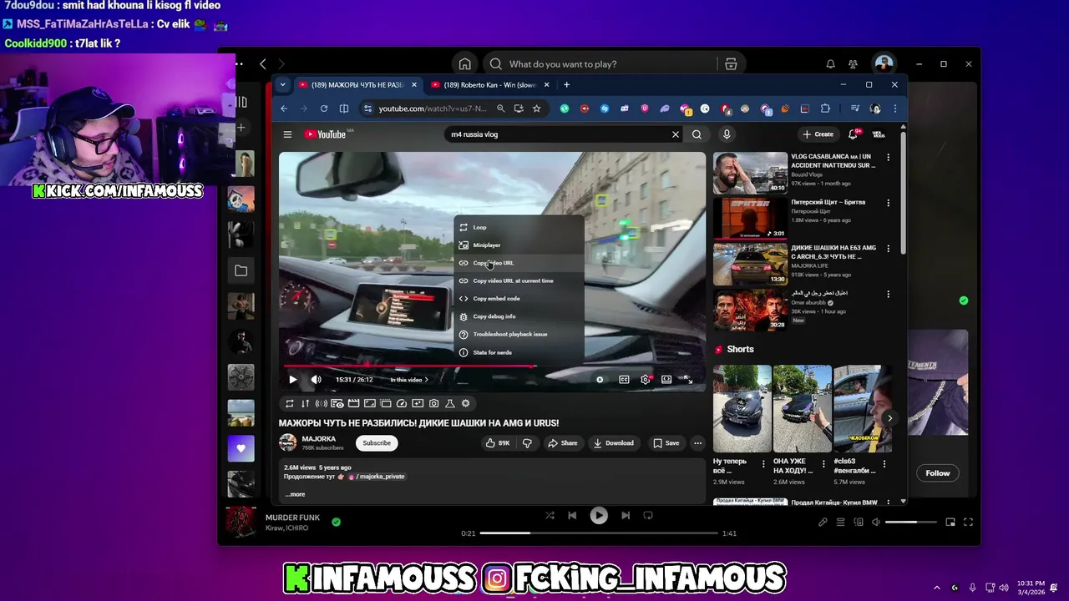The height and width of the screenshot is (601, 1069).
Task: Open options for the #cls63 short
Action: coord(885,464)
